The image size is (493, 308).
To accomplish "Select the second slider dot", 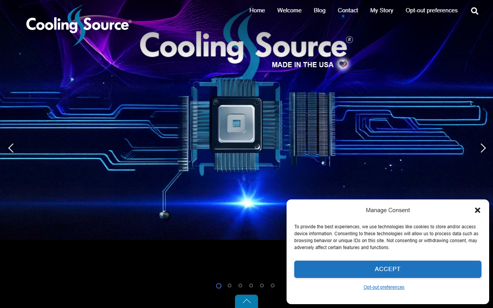I will [x=230, y=286].
